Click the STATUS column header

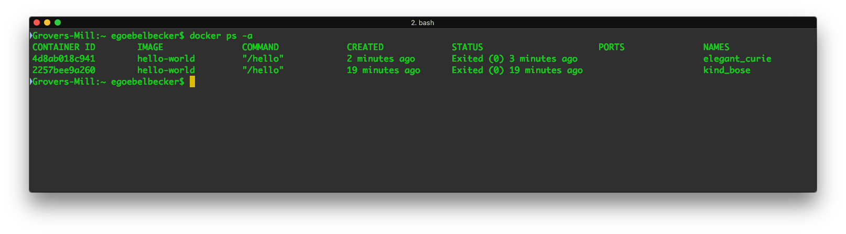[468, 47]
